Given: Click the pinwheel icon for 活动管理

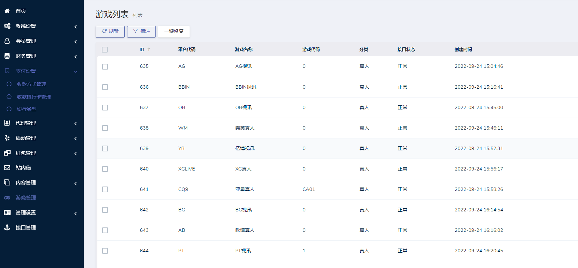Looking at the screenshot, I should (7, 138).
